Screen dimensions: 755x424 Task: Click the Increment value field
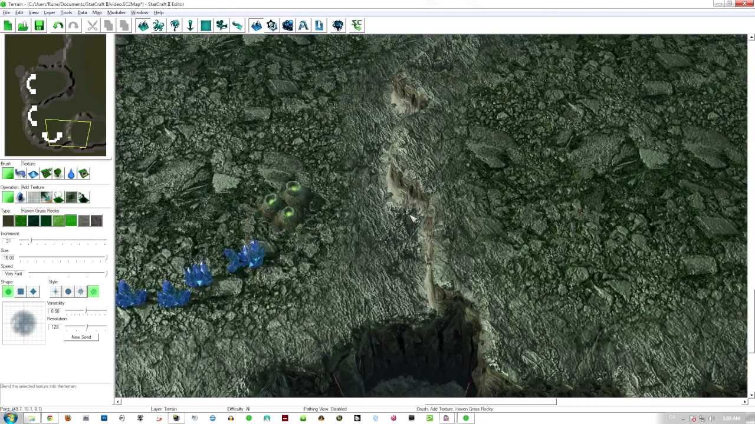coord(9,241)
